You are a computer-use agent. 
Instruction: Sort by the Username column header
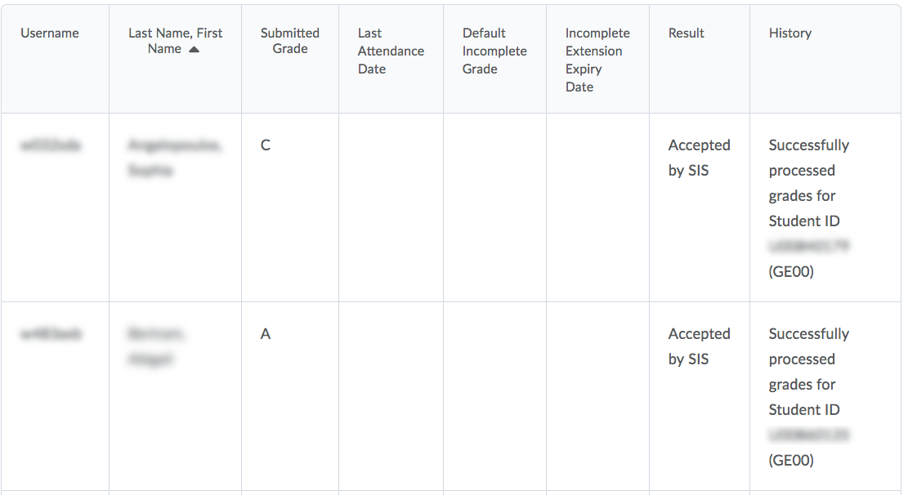pos(50,33)
